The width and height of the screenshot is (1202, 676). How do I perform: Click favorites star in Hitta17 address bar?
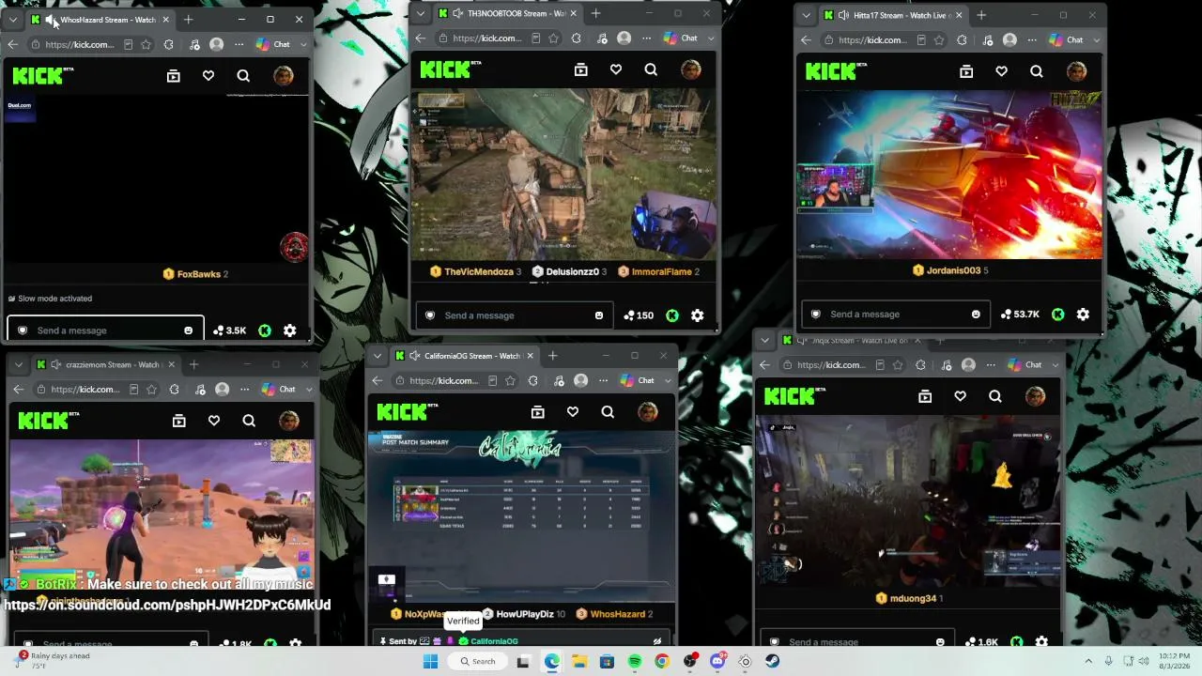[939, 39]
